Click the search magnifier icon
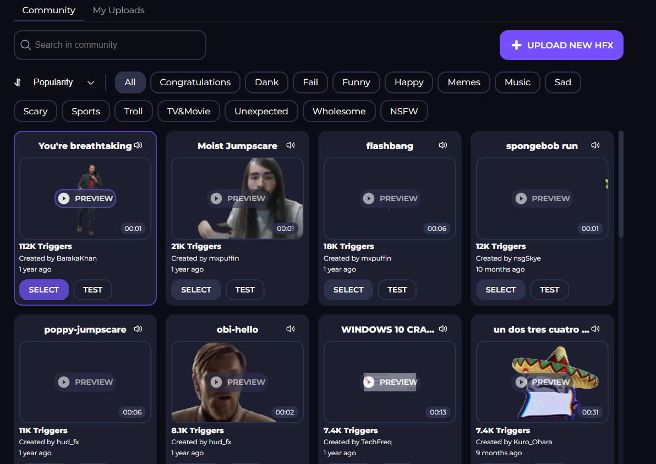The image size is (656, 464). (25, 45)
